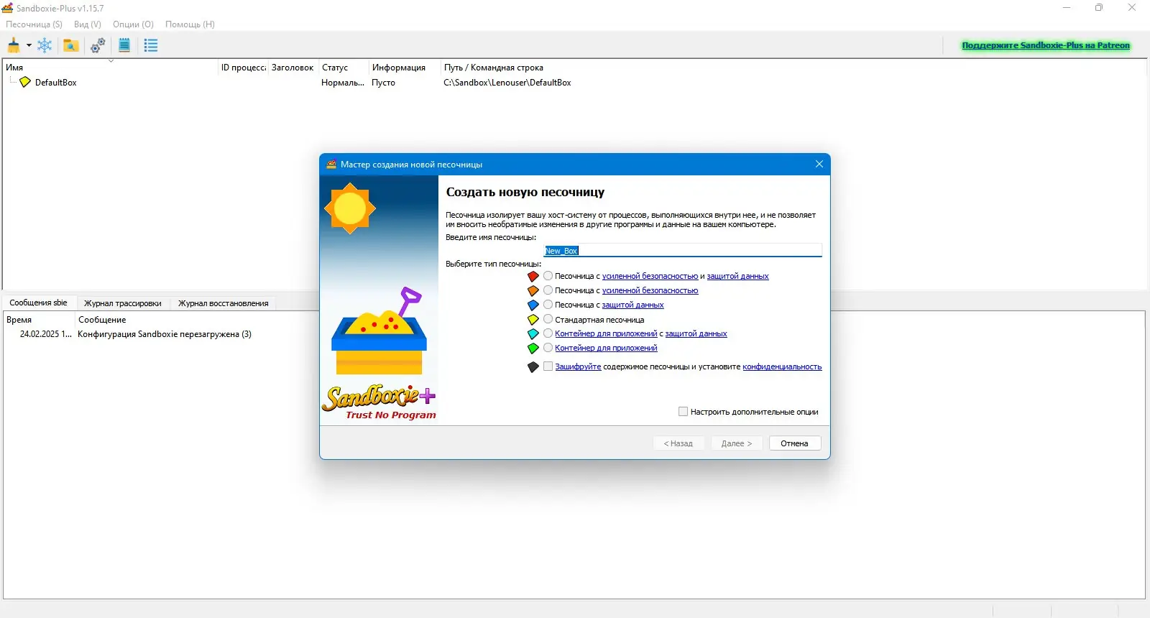Click the broom cleanup toolbar icon
This screenshot has width=1150, height=618.
click(14, 45)
